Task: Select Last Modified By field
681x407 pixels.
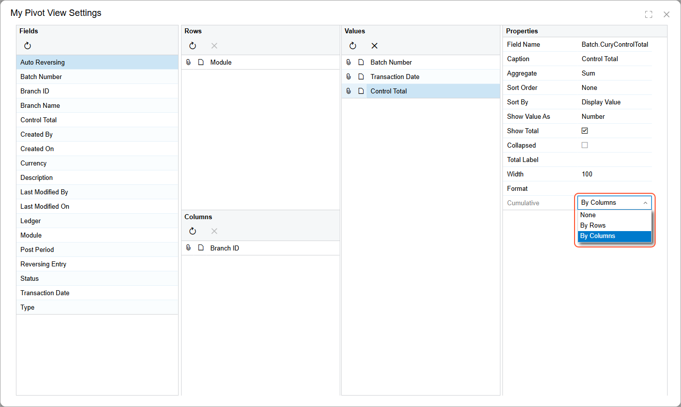Action: (x=97, y=192)
